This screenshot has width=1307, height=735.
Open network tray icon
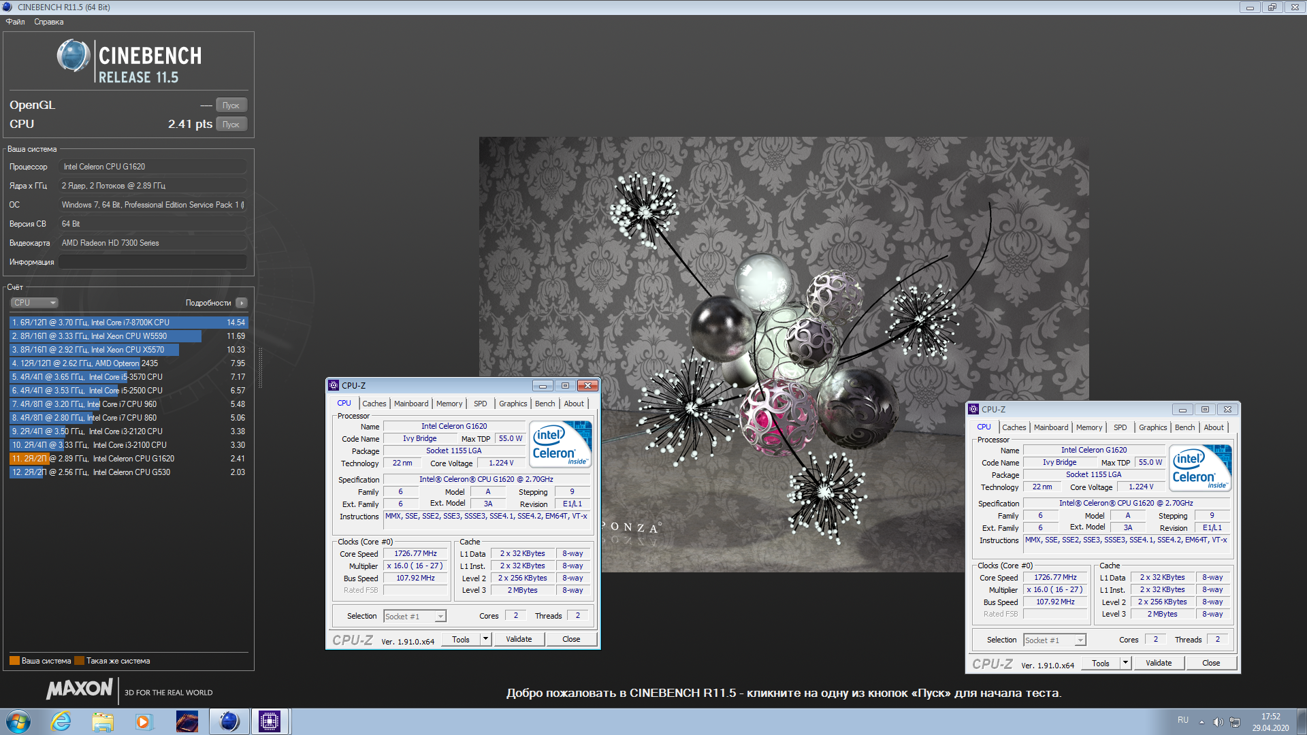1235,721
